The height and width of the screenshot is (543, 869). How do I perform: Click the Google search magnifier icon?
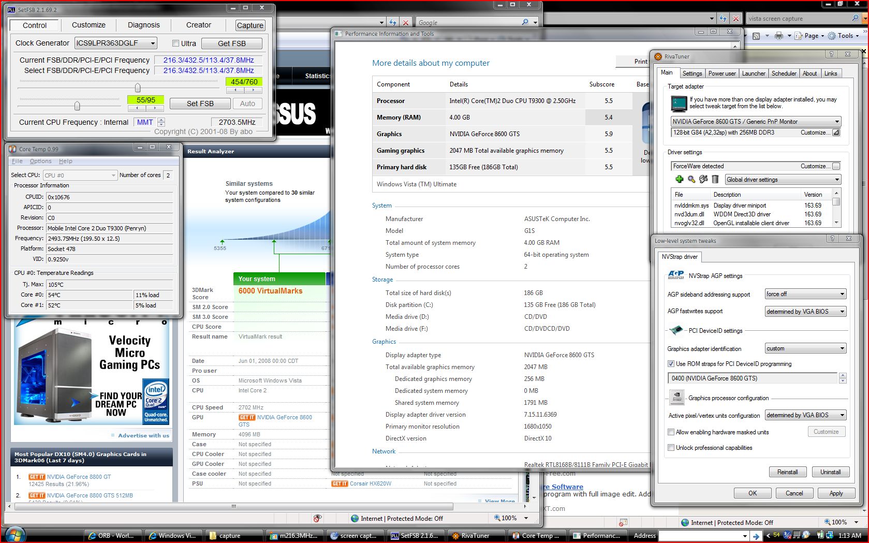click(525, 22)
